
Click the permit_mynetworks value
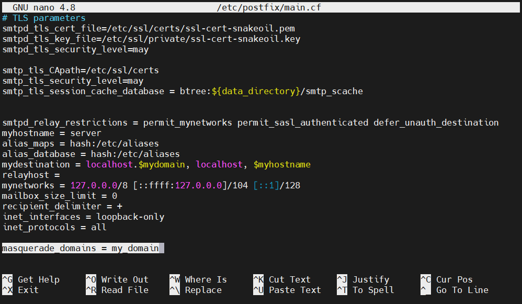coord(188,122)
